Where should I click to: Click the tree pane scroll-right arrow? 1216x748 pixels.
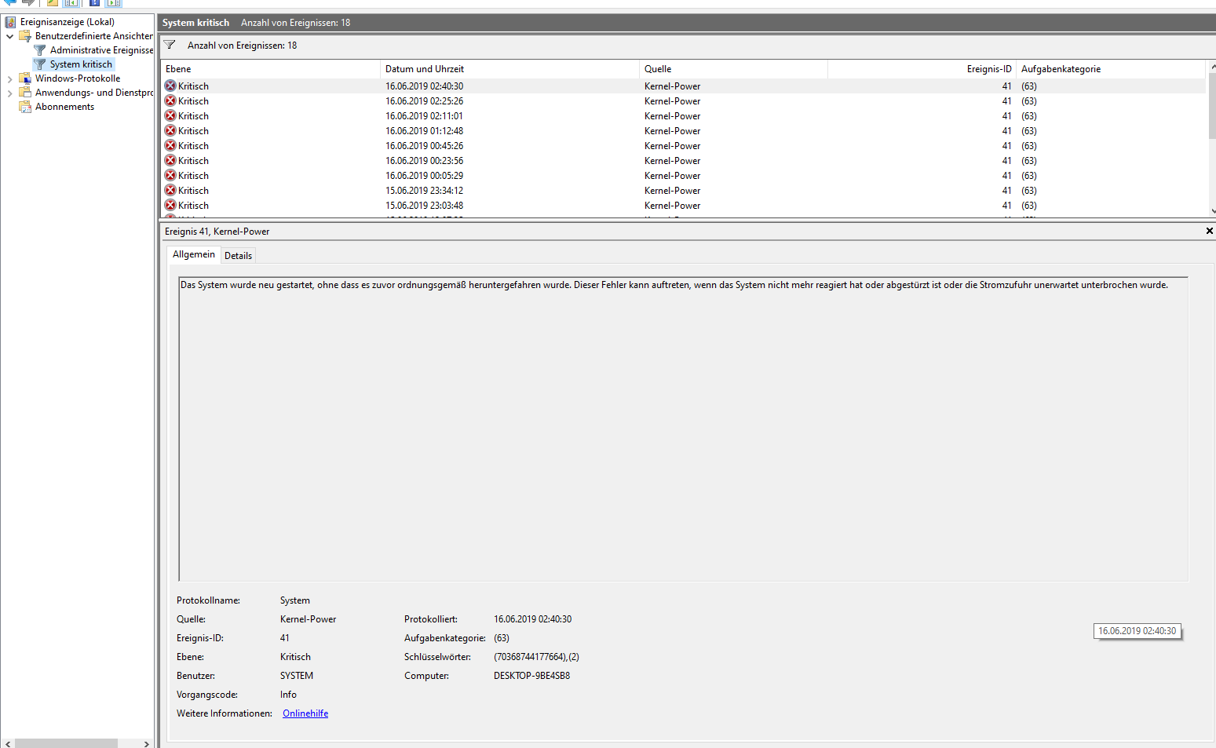point(146,743)
